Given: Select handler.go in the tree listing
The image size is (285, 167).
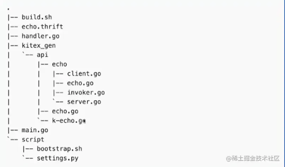Looking at the screenshot, I should click(41, 36).
